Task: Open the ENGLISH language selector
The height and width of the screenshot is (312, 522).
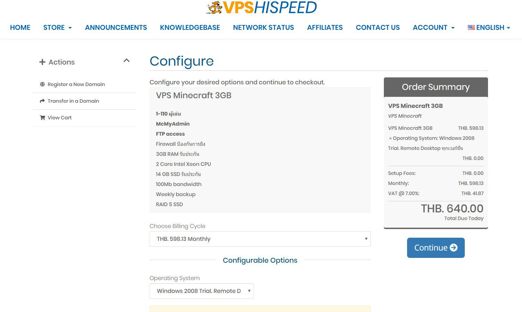Action: click(x=489, y=27)
